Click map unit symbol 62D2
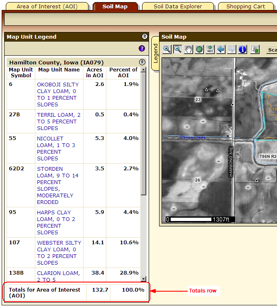Viewport: 277px width, 307px height. [x=17, y=169]
